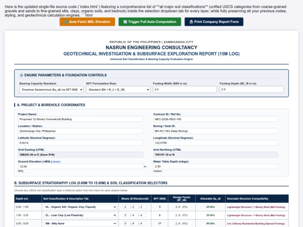Click the Auto-Fetch MSL Elevation button
Viewport: 303px width, 227px height.
click(x=87, y=22)
